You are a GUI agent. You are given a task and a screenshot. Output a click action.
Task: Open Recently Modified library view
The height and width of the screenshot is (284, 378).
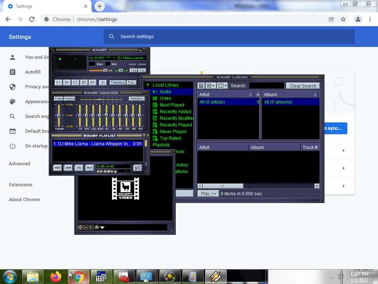(176, 118)
